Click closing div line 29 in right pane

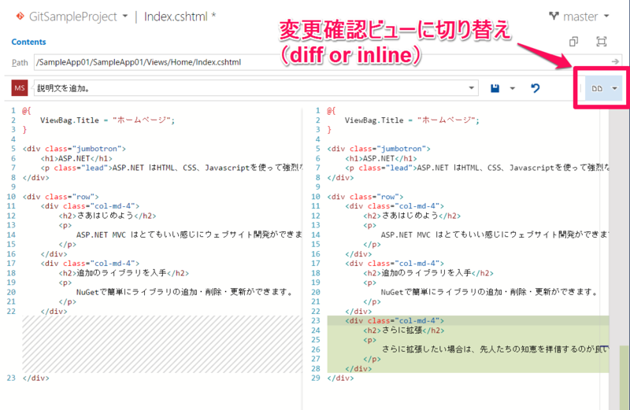point(341,378)
